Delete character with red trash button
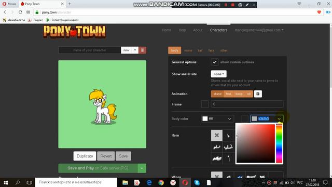 [x=143, y=50]
